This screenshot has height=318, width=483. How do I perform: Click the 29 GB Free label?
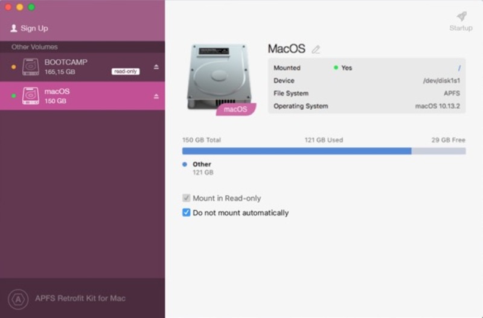click(448, 140)
